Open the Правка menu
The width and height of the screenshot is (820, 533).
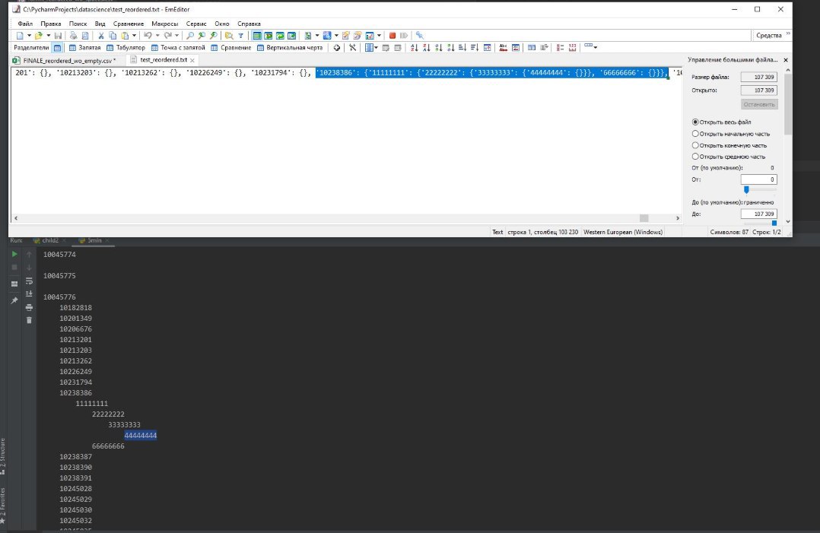(51, 24)
